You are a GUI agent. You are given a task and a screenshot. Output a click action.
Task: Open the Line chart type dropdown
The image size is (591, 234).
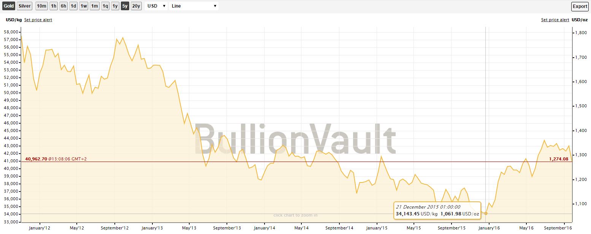tap(194, 6)
